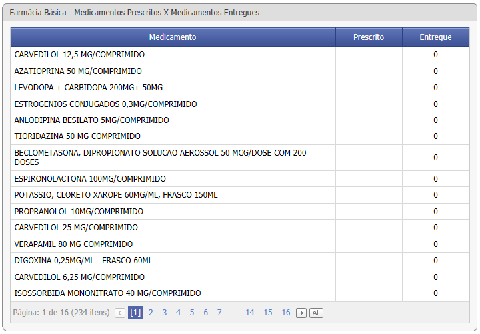Select POTASSIO, CLORETO XAROPE 60MG/ML row
This screenshot has height=334, width=480.
tap(240, 195)
